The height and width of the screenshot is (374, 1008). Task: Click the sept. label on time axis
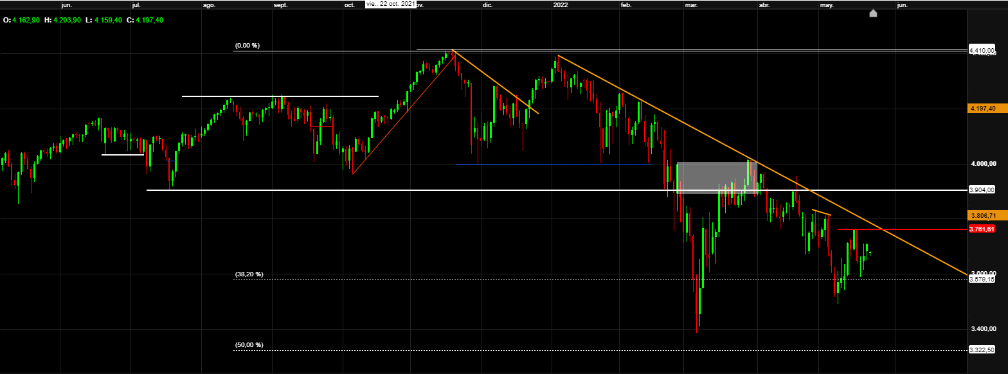[281, 4]
